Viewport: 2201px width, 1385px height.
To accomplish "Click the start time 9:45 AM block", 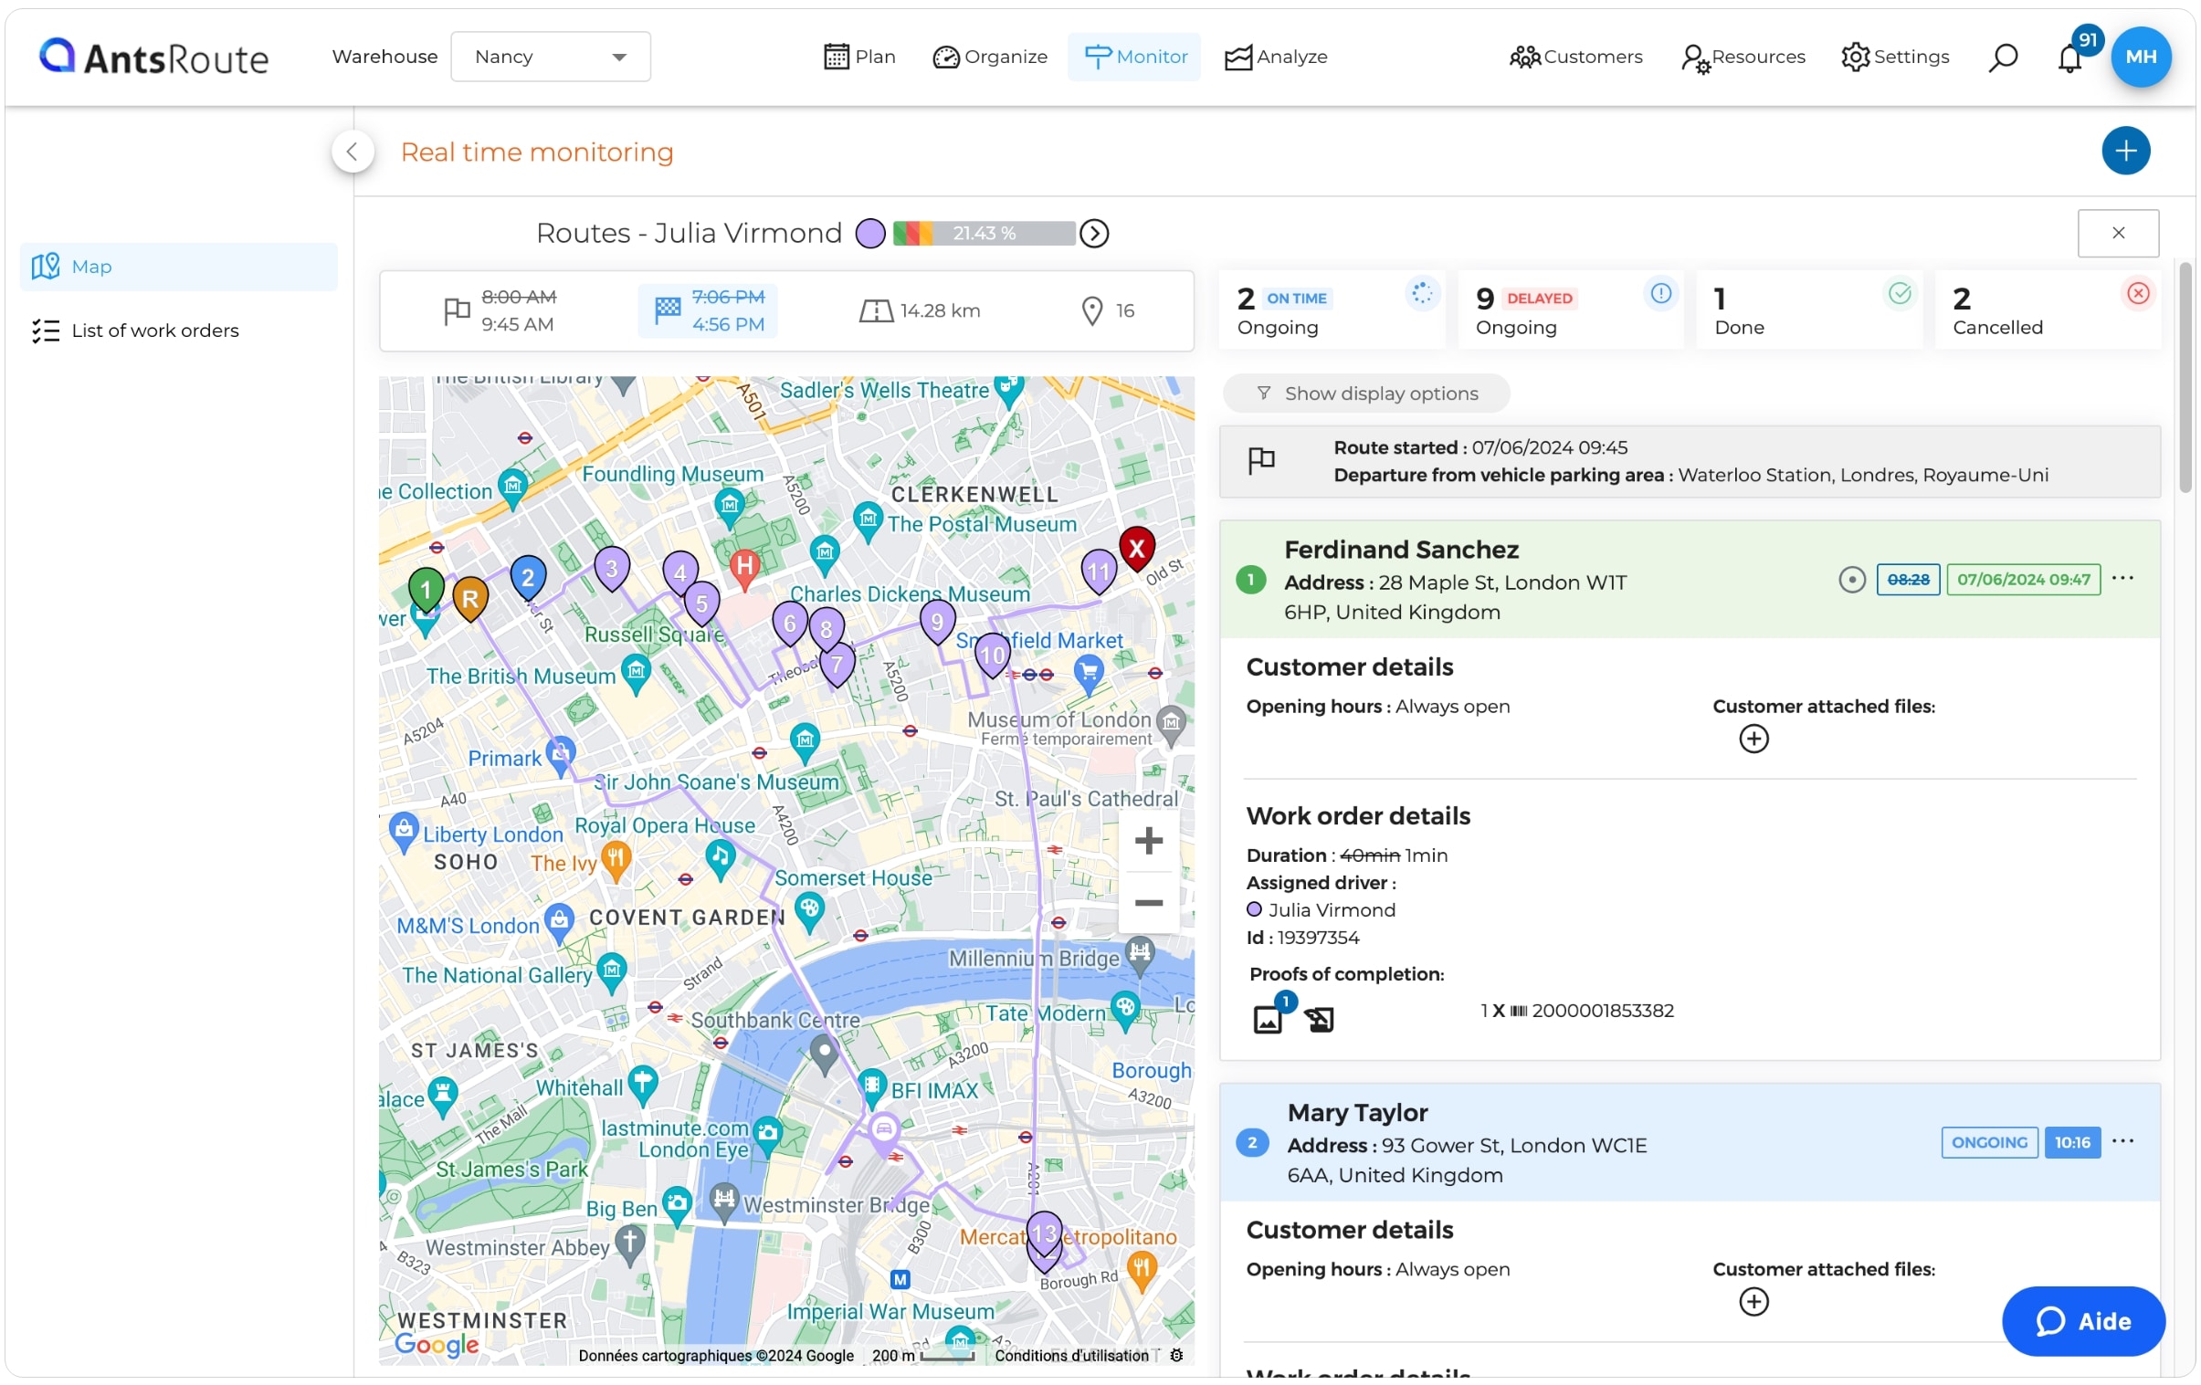I will tap(499, 310).
